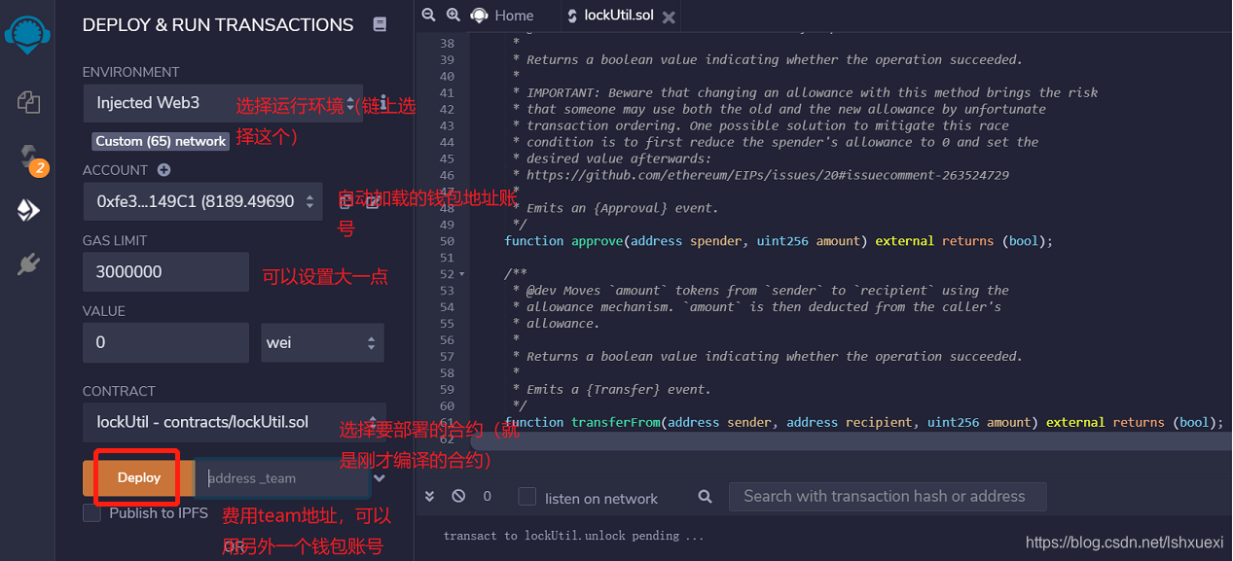Click the VALUE amount input field
Screen dimensions: 1233x561
coord(166,342)
